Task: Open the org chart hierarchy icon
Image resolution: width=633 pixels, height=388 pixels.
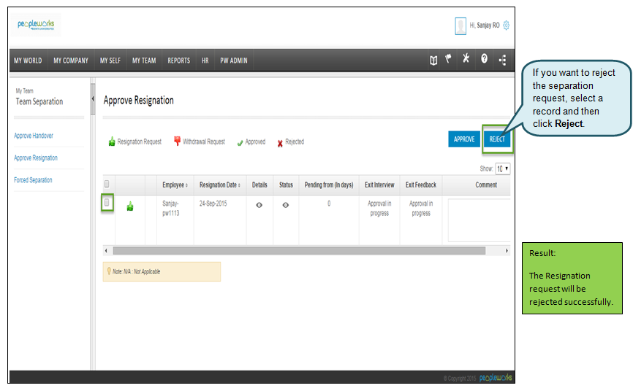Action: click(502, 61)
